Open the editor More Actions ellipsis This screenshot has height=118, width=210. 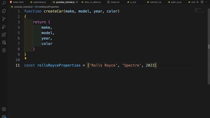pos(206,2)
